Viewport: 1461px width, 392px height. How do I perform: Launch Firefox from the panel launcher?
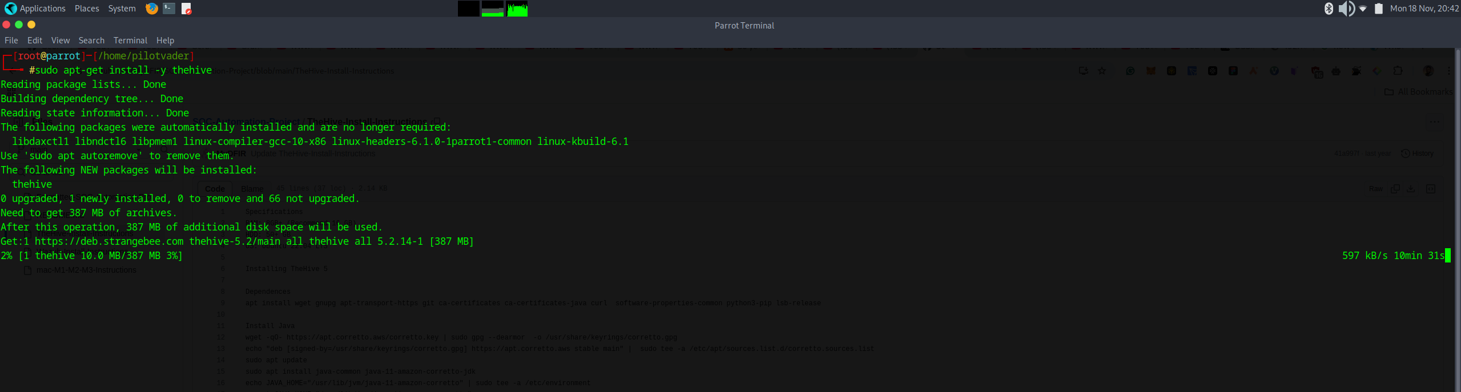coord(151,9)
